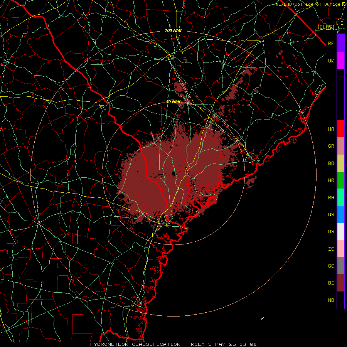Image resolution: width=347 pixels, height=347 pixels.
Task: Click the HA red legend swatch
Action: coord(340,129)
